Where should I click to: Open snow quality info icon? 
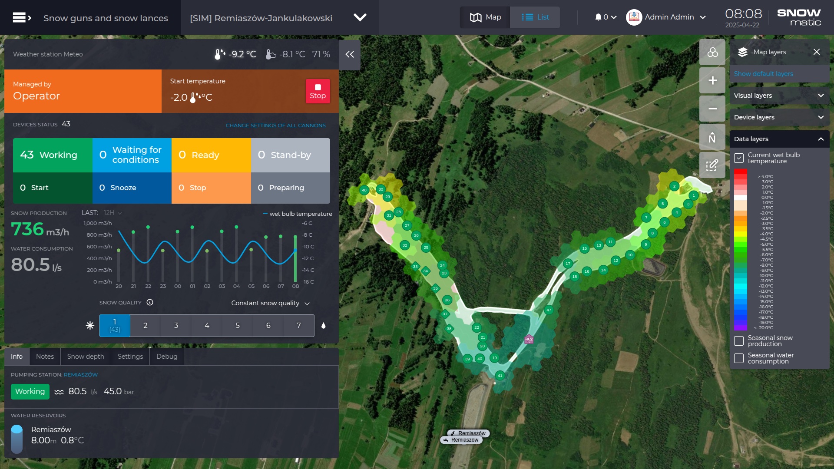click(150, 303)
